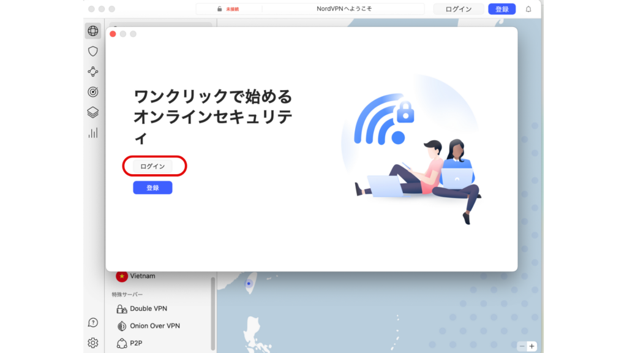Click the ログイン button in welcome dialog

pyautogui.click(x=152, y=166)
